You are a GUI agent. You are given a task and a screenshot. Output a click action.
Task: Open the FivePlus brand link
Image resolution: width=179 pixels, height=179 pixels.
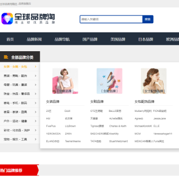click(x=51, y=126)
